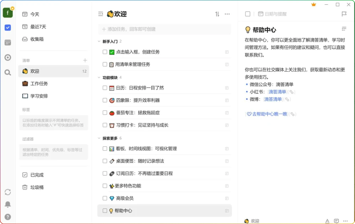Screen dimensions: 355x224
Task: Click the search magnifier icon in sidebar
Action: 7,72
